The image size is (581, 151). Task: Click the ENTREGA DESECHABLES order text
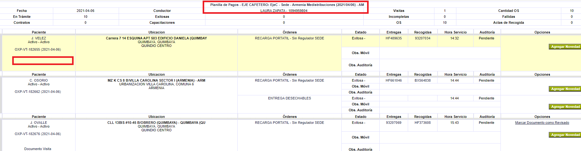coord(289,98)
